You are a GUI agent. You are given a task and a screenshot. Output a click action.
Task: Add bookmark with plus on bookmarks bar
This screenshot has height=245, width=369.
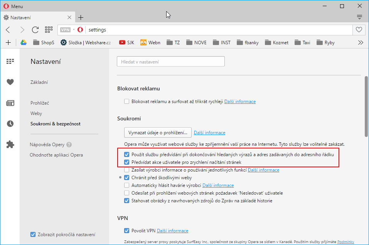pos(8,42)
